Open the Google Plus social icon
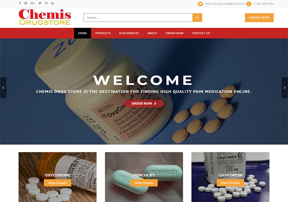Screen dimensions: 288x202 [x=33, y=3]
